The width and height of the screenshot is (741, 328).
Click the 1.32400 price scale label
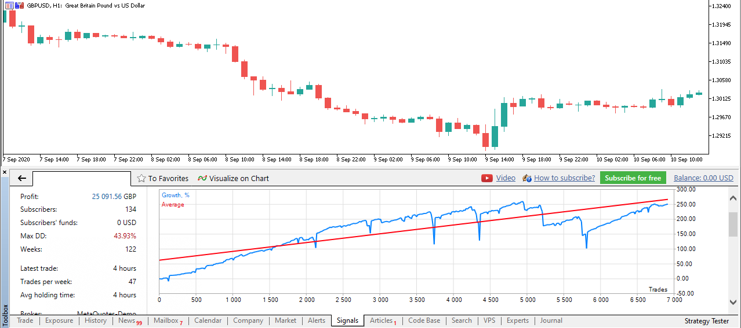point(721,6)
